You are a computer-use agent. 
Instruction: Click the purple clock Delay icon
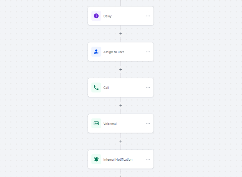[96, 16]
